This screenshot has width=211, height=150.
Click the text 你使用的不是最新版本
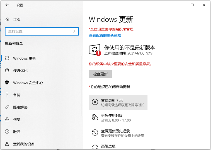click(x=130, y=48)
